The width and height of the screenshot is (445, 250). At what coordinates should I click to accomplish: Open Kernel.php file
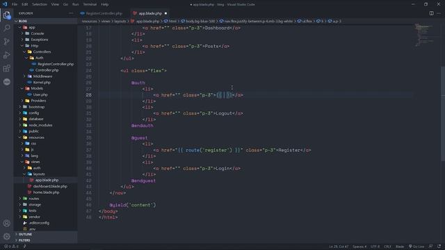(45, 82)
